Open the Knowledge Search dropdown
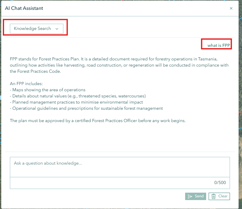 36,29
